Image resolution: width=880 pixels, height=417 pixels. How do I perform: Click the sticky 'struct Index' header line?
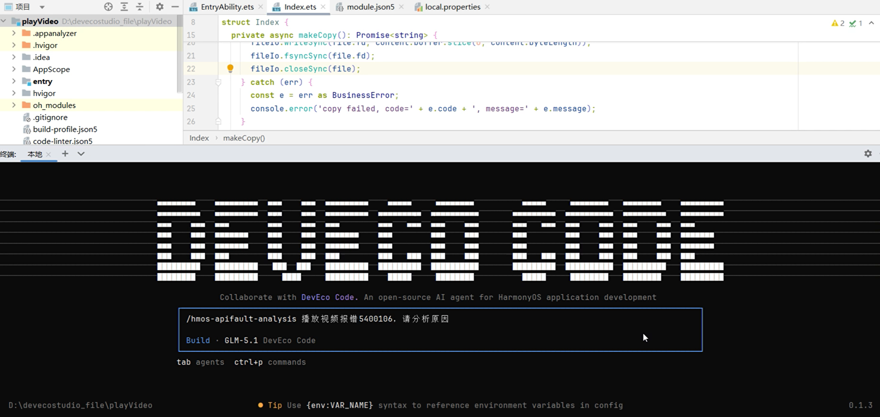point(255,22)
